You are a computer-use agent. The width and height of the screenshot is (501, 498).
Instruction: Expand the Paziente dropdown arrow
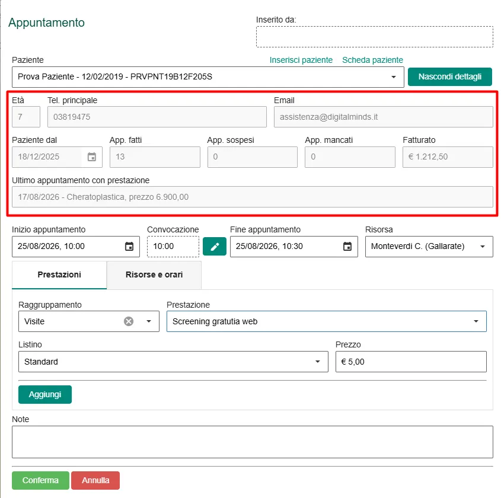394,77
